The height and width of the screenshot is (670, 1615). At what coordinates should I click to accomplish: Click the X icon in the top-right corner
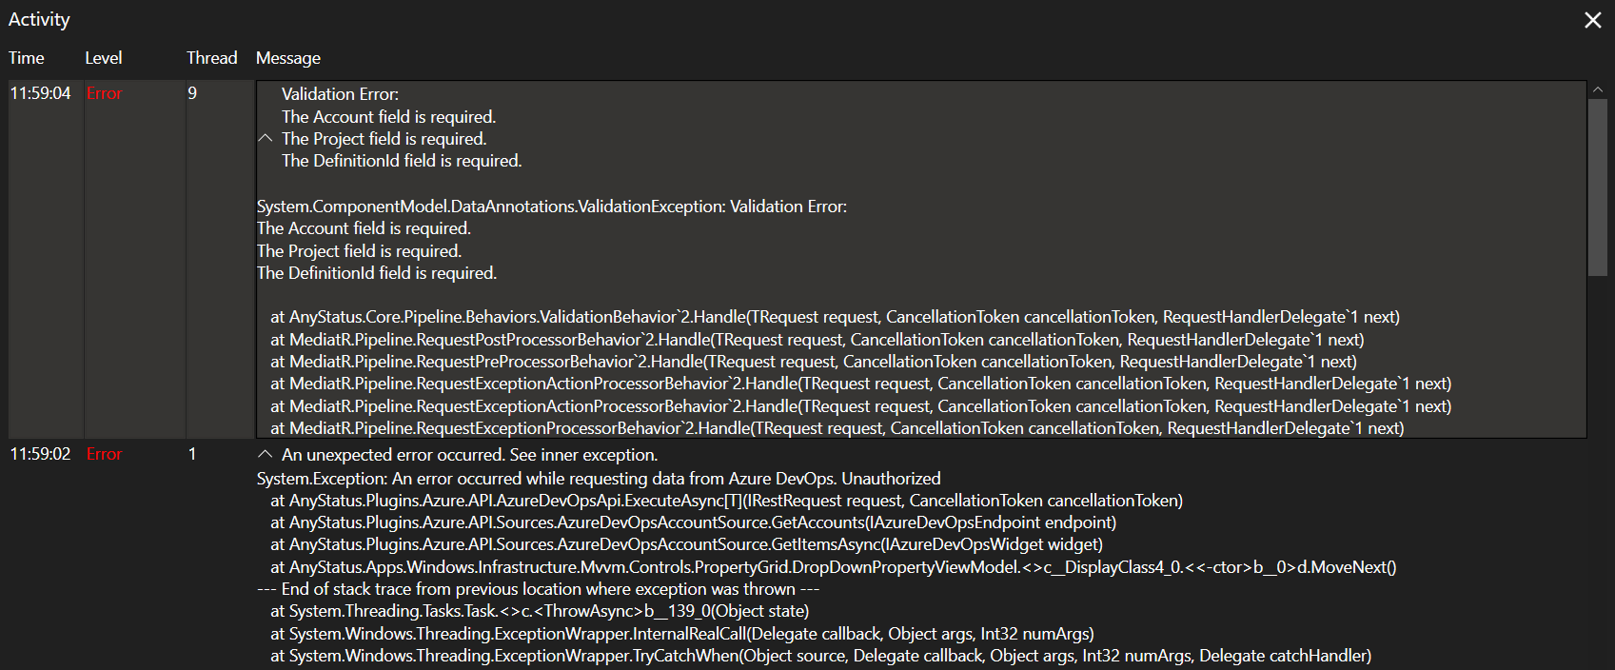[x=1593, y=19]
